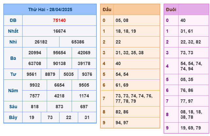Click the Đầu table values 61, 69
Viewport: 210px width, 136px height.
click(122, 85)
